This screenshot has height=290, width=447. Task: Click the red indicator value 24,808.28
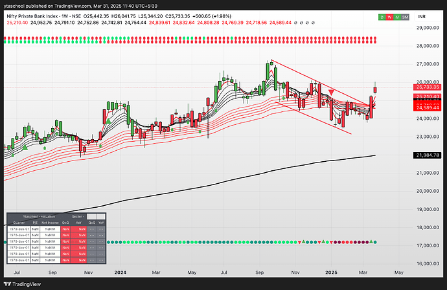tap(209, 23)
